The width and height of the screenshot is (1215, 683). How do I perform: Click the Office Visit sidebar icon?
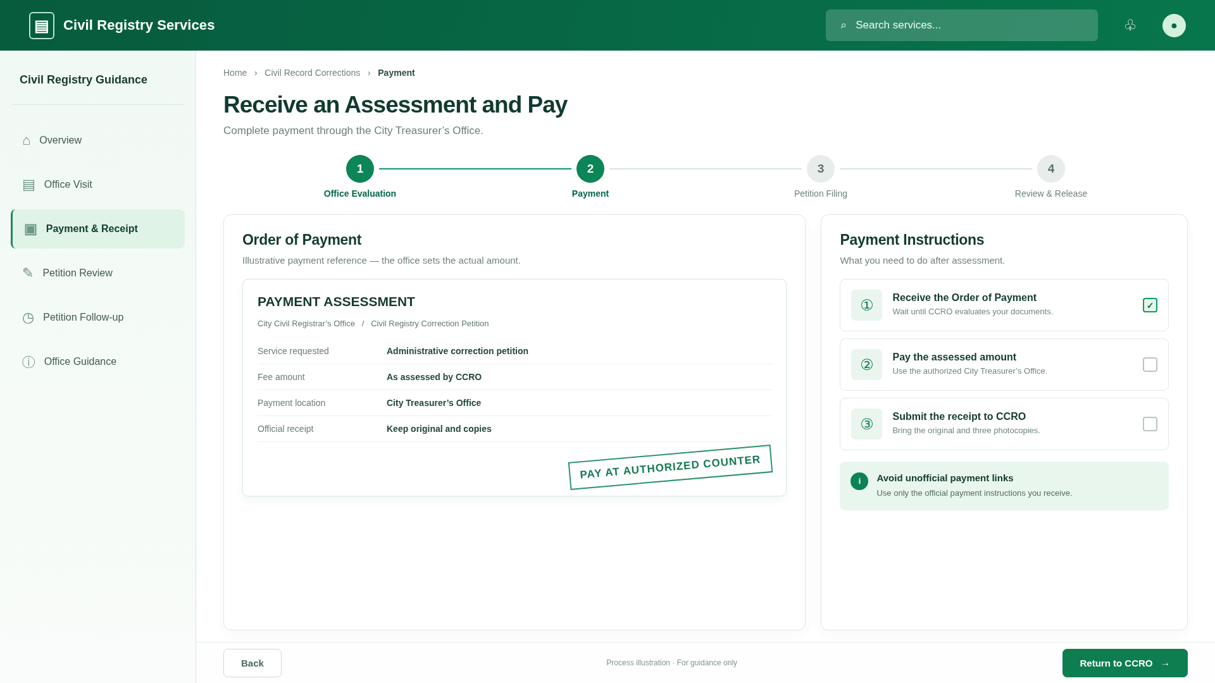(x=28, y=185)
